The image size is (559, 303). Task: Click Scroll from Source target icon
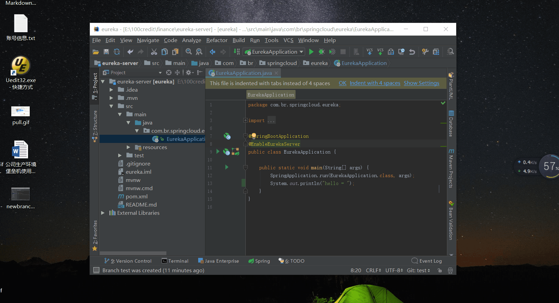pyautogui.click(x=169, y=73)
